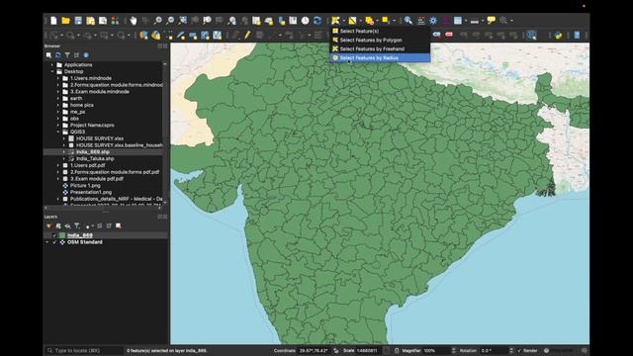The width and height of the screenshot is (633, 356).
Task: Click the India_669 layer green symbol
Action: coord(62,235)
